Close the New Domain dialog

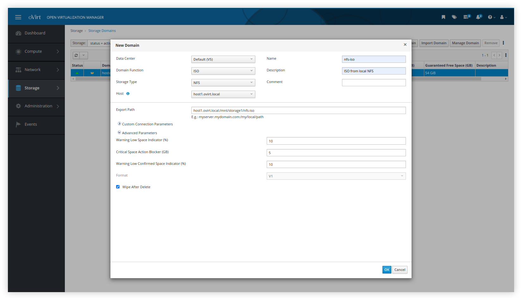(x=405, y=45)
